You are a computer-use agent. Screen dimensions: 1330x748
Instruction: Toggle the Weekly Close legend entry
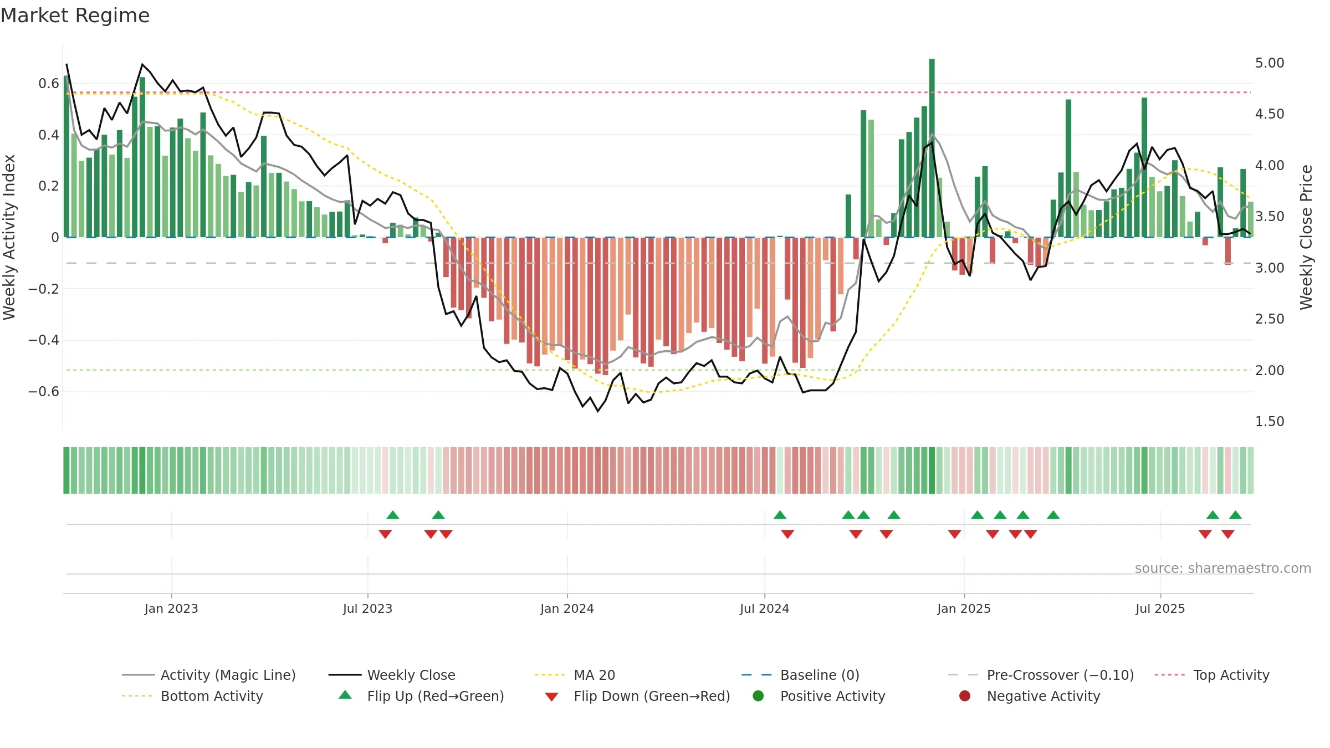point(392,675)
